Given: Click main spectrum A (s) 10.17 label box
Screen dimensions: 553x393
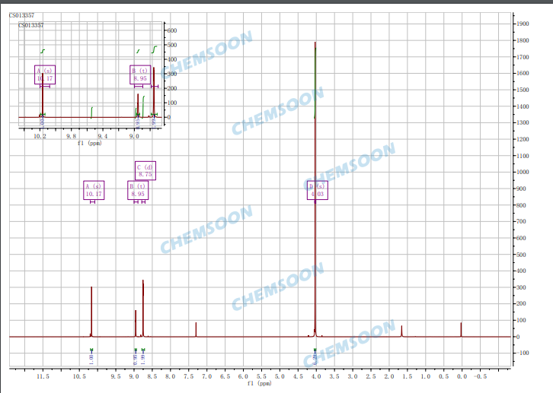Looking at the screenshot, I should 93,190.
